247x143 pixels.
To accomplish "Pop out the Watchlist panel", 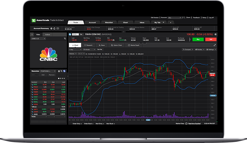I will (61, 71).
